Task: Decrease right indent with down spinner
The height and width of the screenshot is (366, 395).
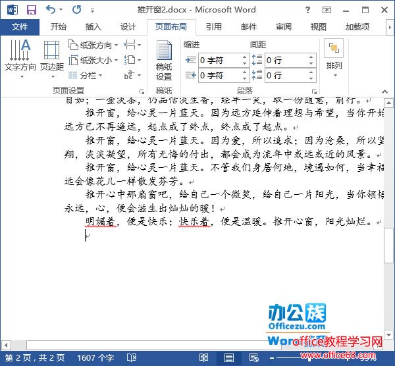Action: pos(245,78)
